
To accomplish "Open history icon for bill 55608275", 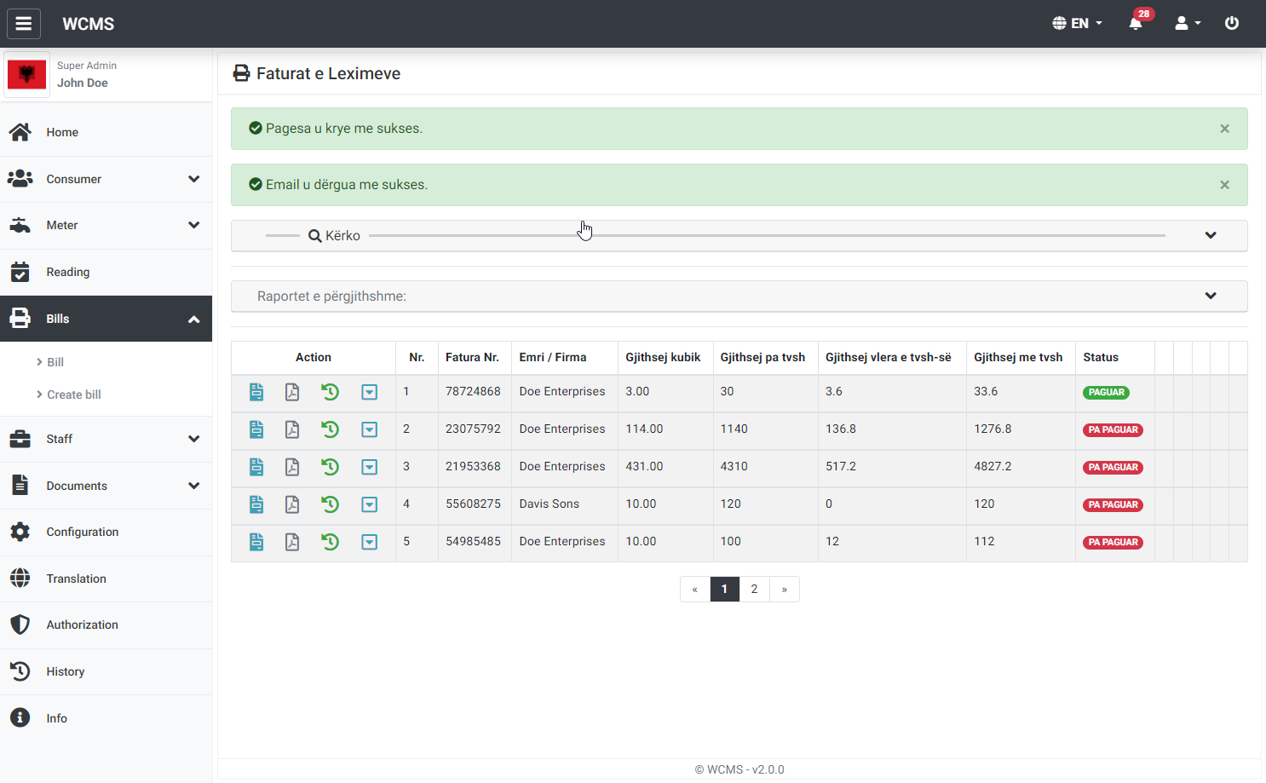I will pyautogui.click(x=331, y=504).
